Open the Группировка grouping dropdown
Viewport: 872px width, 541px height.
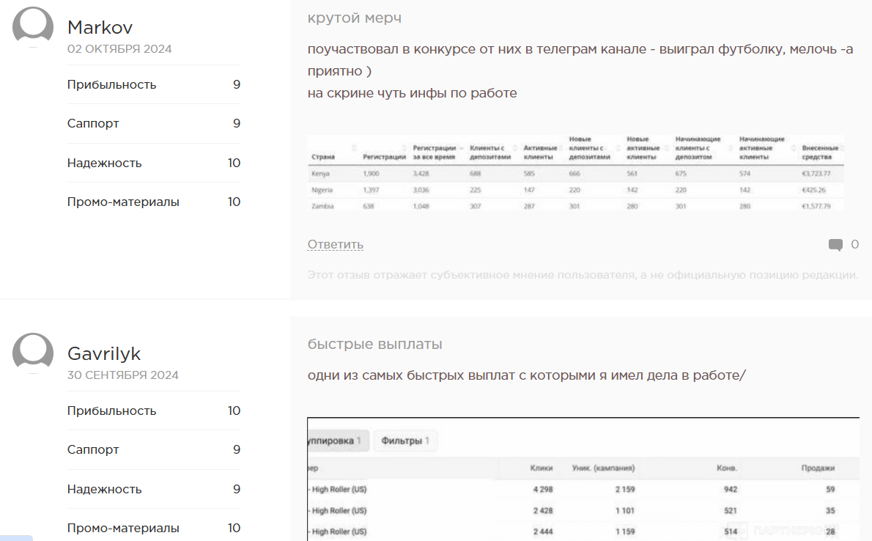click(x=333, y=441)
